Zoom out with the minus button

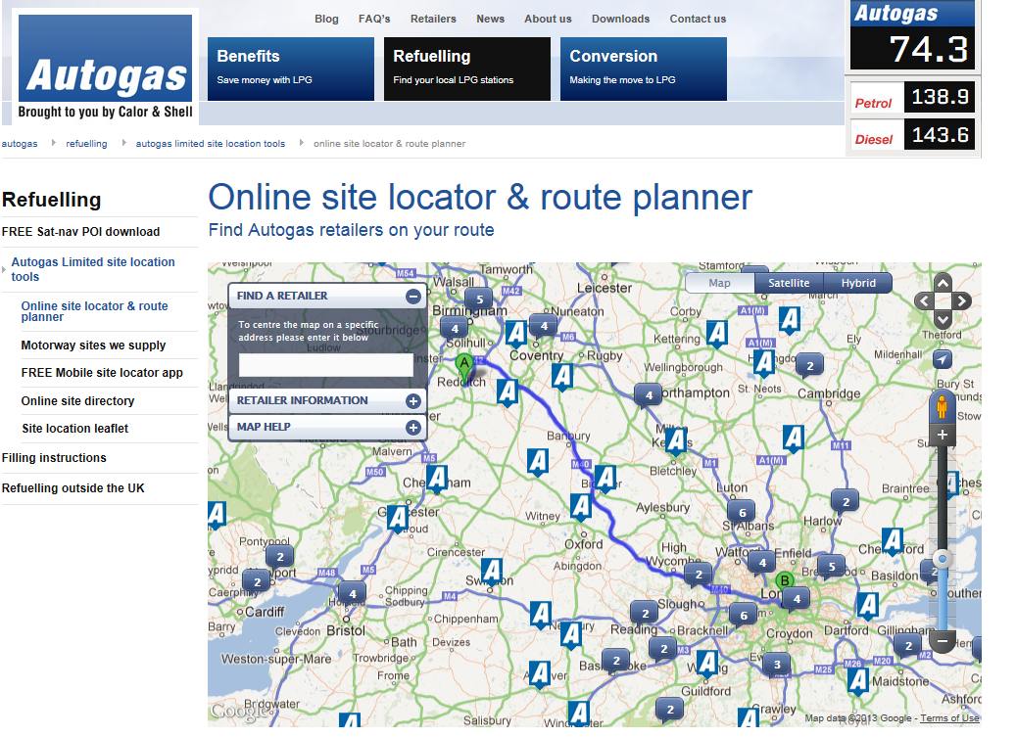point(943,642)
